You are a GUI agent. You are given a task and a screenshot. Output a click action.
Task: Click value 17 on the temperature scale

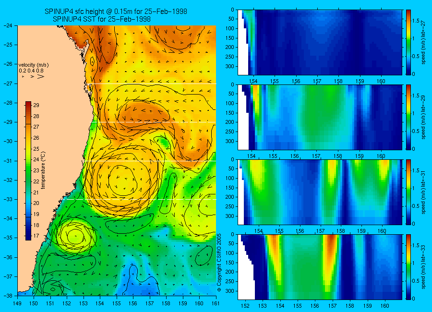36,236
